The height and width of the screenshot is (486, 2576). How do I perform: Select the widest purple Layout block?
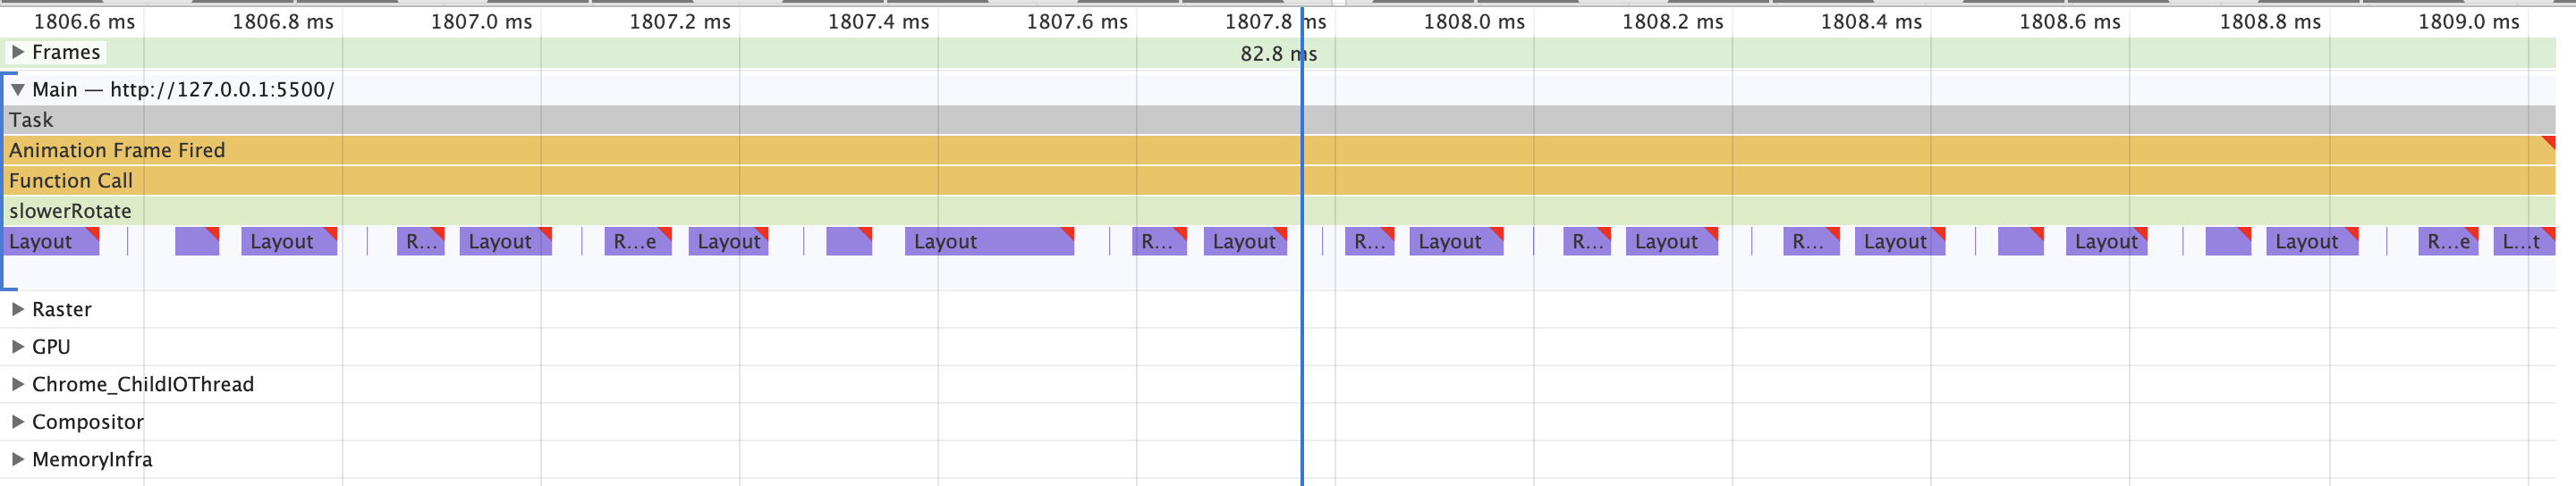tap(989, 241)
